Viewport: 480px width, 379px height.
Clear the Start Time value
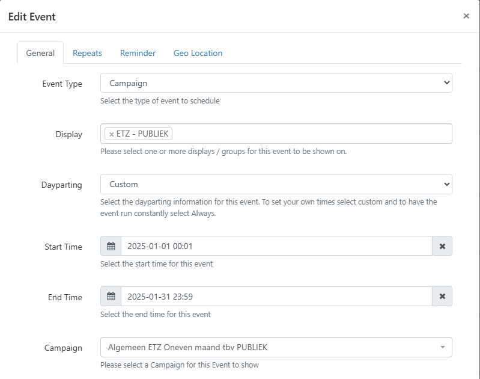tap(442, 246)
